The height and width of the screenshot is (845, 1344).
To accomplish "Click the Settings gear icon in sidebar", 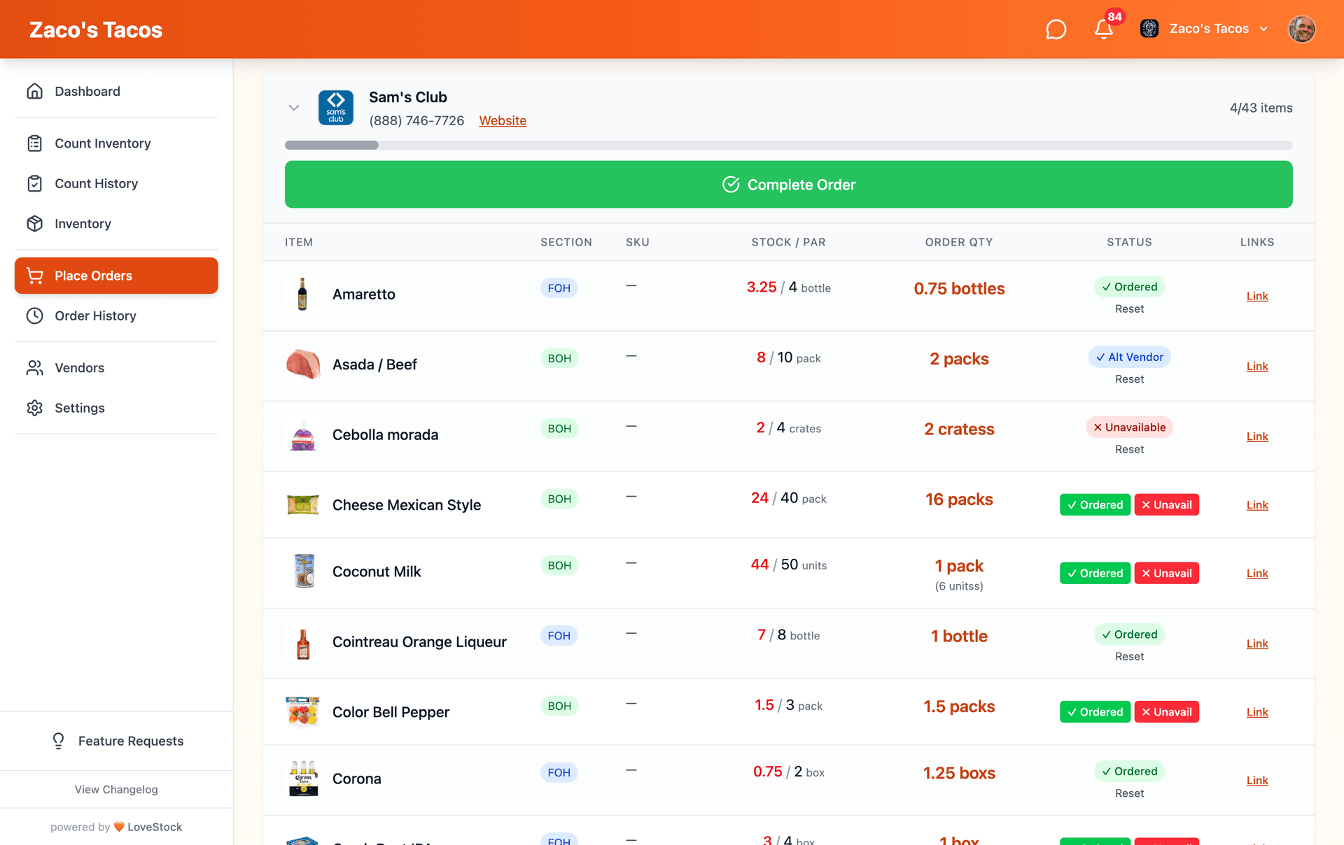I will (35, 408).
